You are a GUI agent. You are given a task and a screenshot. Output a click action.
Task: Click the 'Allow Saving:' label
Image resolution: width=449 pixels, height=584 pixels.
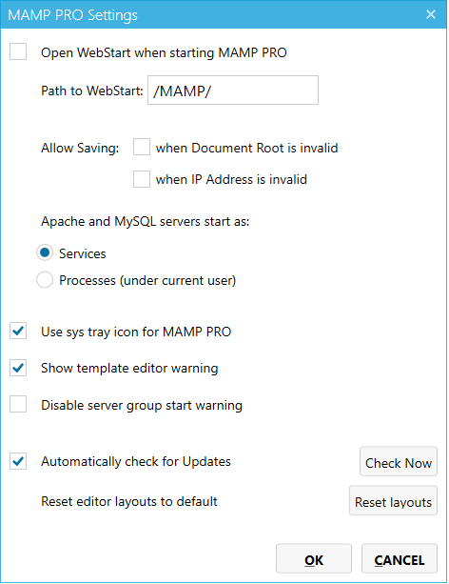[80, 148]
